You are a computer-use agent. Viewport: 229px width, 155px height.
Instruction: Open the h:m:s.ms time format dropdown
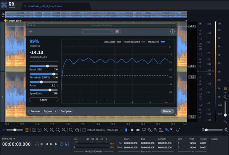9,139
